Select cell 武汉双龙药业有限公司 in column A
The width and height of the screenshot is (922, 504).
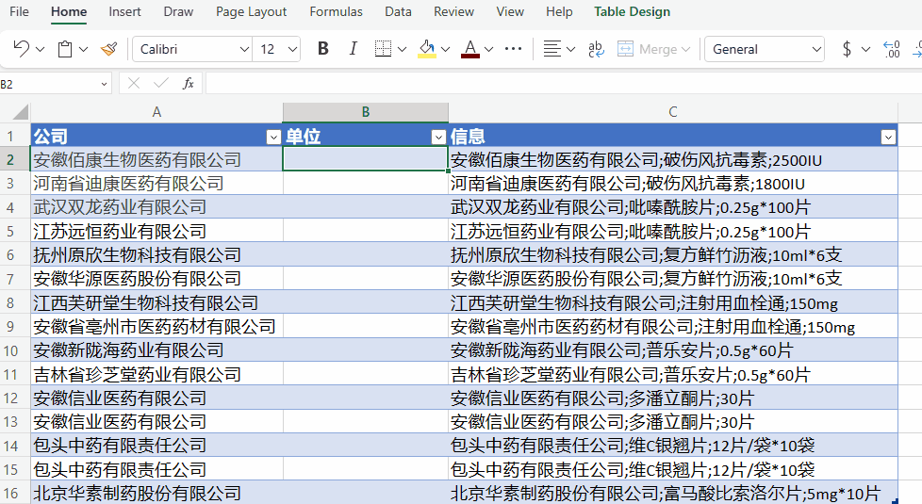[156, 206]
